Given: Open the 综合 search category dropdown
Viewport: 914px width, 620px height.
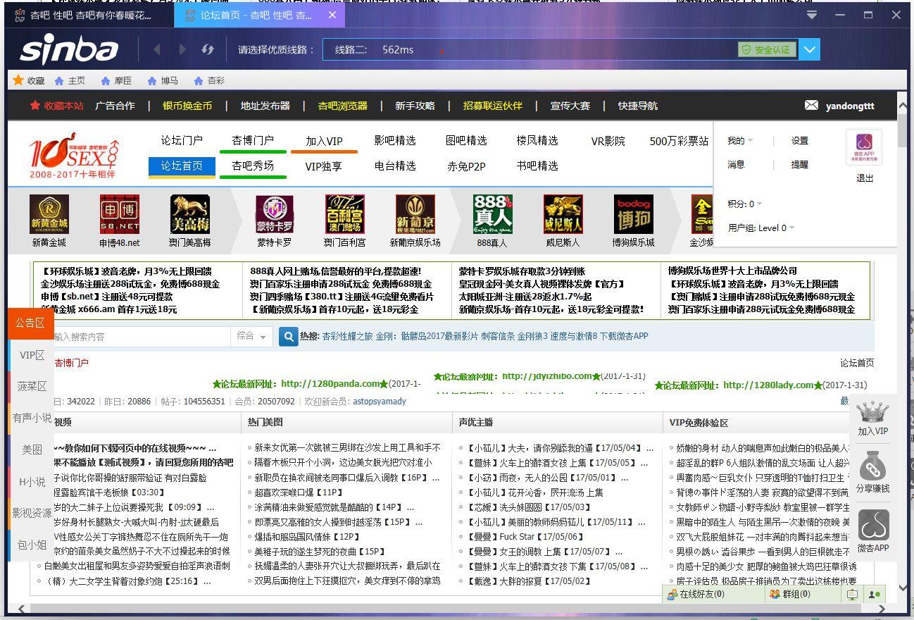Looking at the screenshot, I should tap(251, 337).
